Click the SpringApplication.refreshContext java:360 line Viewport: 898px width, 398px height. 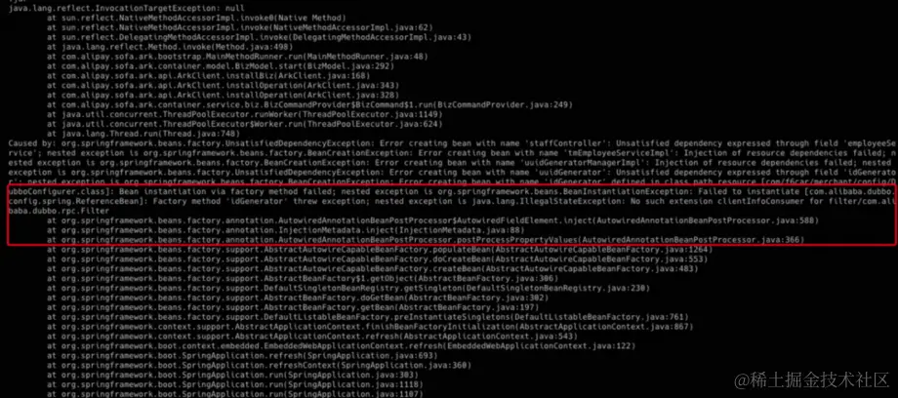pos(259,365)
